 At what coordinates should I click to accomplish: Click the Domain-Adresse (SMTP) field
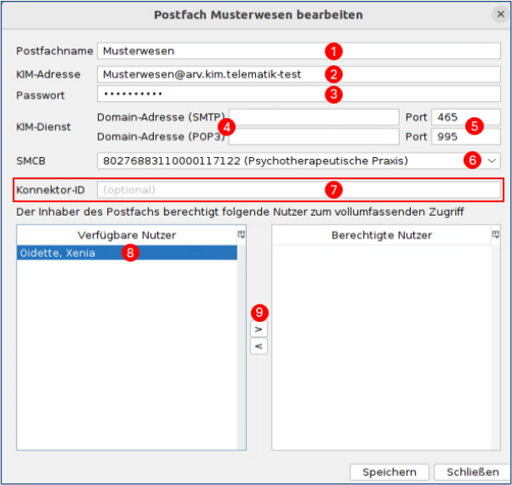point(314,117)
